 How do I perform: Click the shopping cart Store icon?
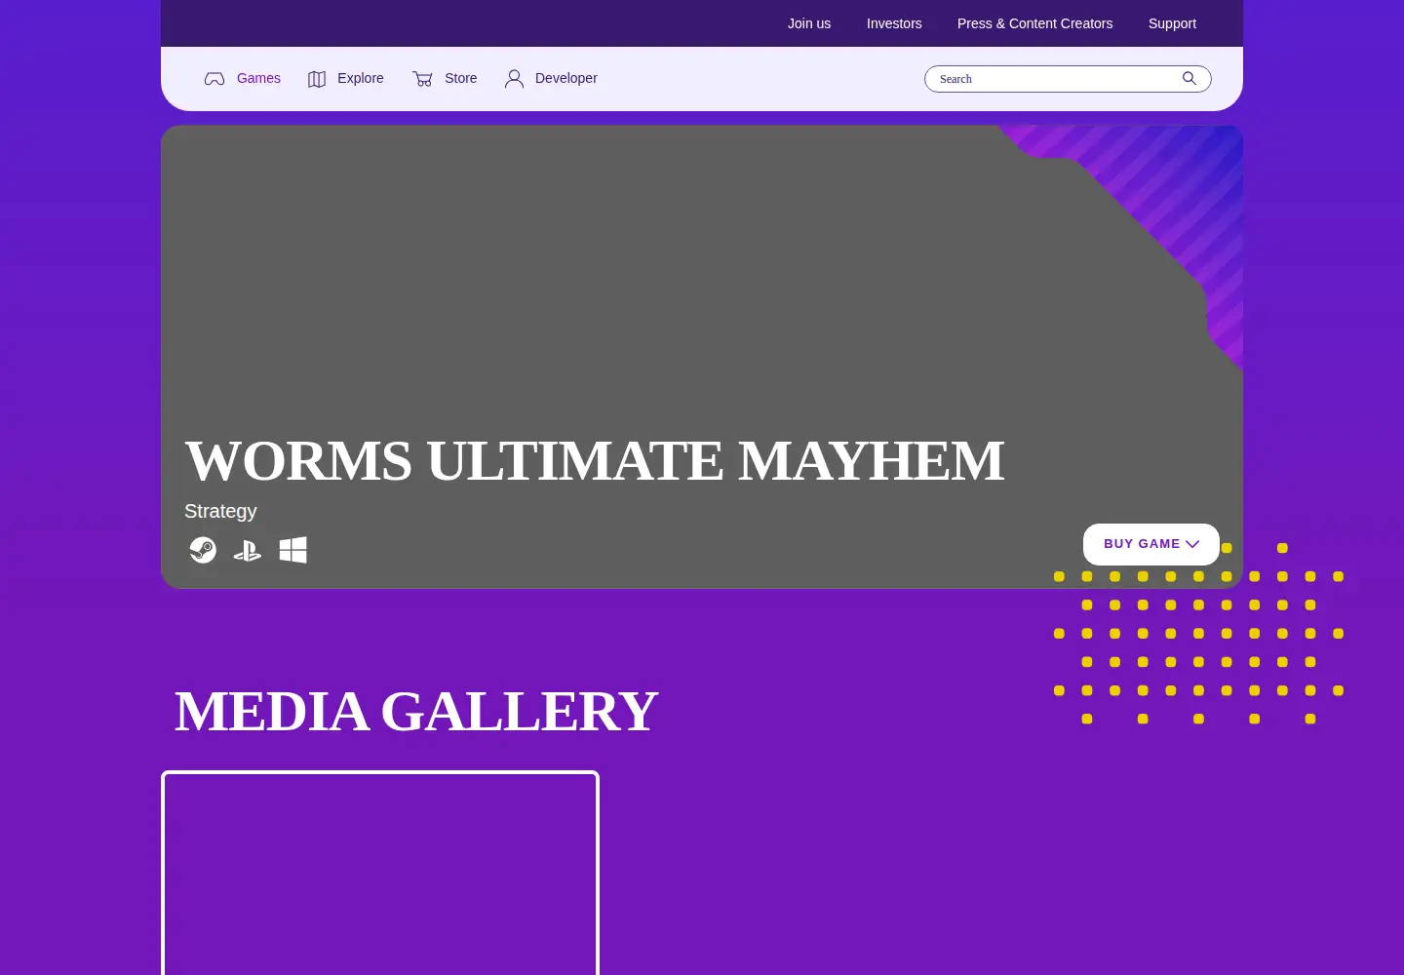[422, 79]
